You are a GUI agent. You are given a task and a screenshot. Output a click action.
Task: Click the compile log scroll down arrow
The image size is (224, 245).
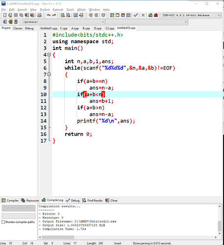tap(220, 233)
